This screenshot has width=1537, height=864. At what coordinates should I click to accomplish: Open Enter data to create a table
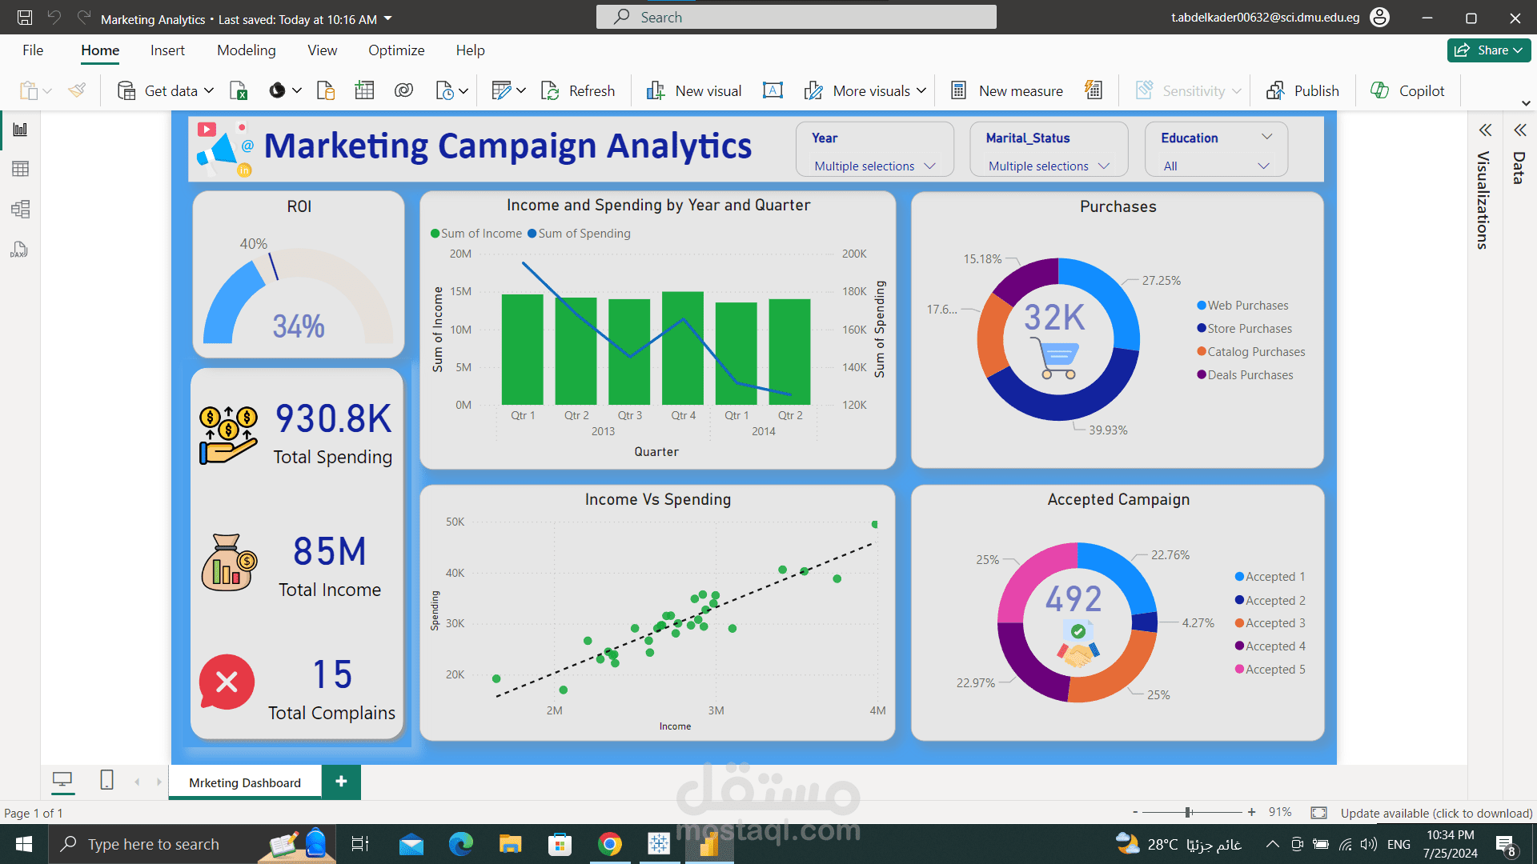pos(364,90)
